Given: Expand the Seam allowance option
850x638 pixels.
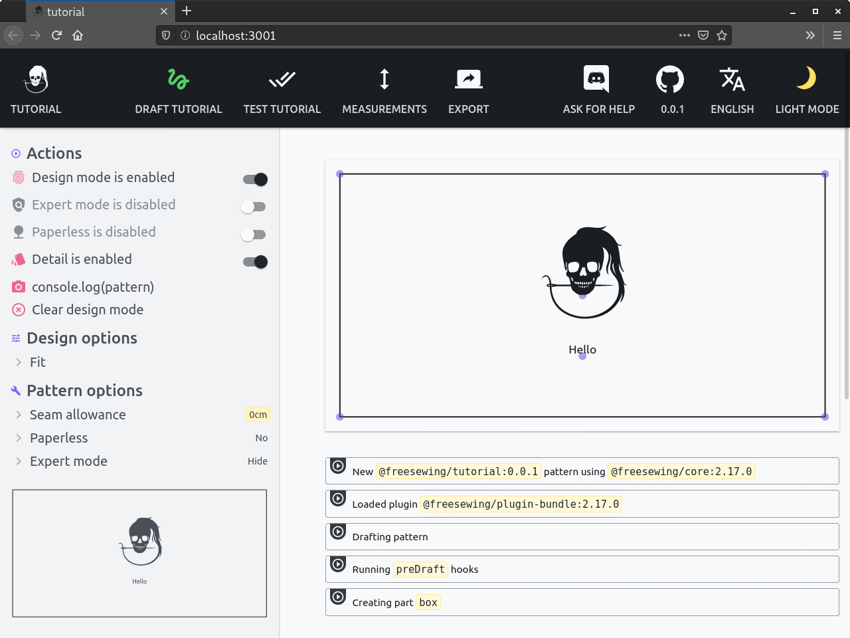Looking at the screenshot, I should (139, 415).
